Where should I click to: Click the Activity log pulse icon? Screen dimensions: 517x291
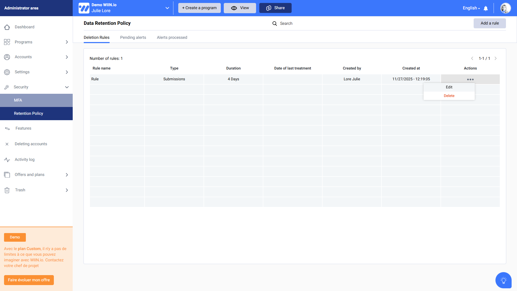7,160
